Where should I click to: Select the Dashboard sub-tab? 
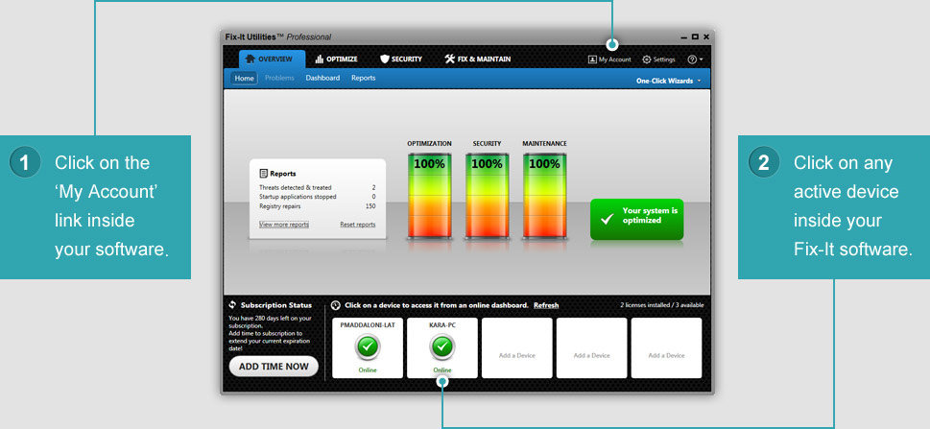point(322,78)
